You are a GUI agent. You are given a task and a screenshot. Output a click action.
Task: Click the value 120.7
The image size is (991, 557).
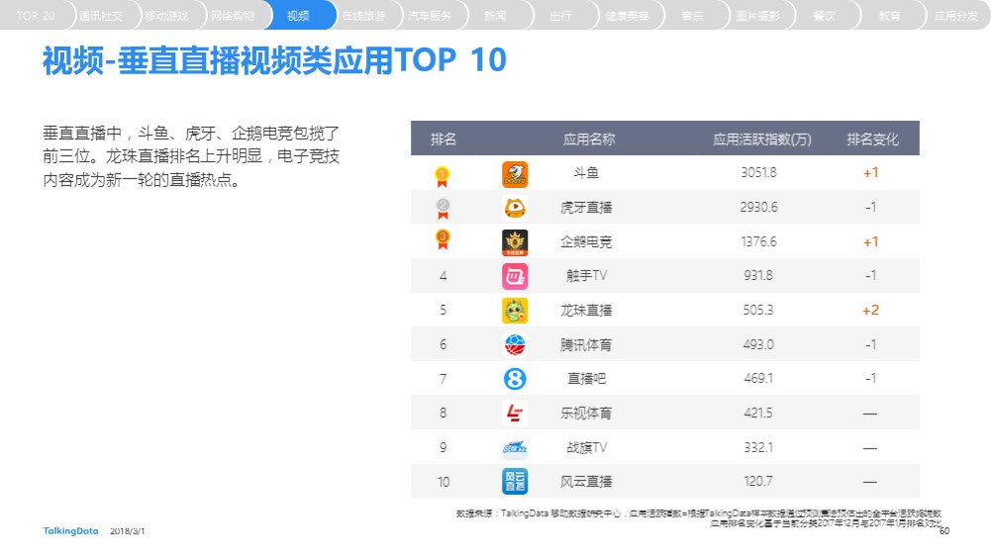[x=758, y=481]
